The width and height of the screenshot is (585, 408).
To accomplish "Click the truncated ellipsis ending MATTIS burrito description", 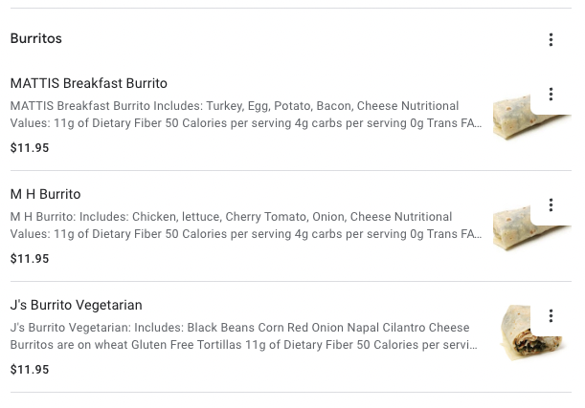I will [477, 123].
